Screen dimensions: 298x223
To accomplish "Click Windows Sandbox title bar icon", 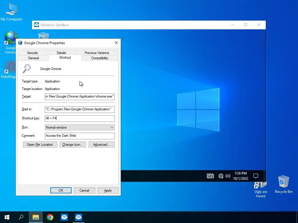I will point(36,25).
